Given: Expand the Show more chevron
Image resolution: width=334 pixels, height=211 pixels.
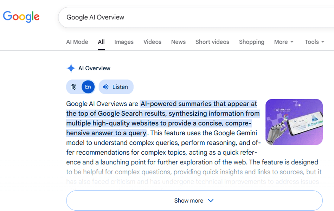Looking at the screenshot, I should (211, 200).
